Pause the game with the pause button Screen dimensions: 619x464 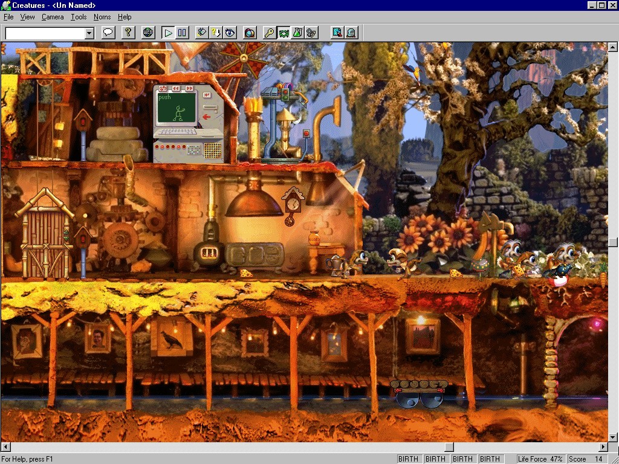coord(182,33)
